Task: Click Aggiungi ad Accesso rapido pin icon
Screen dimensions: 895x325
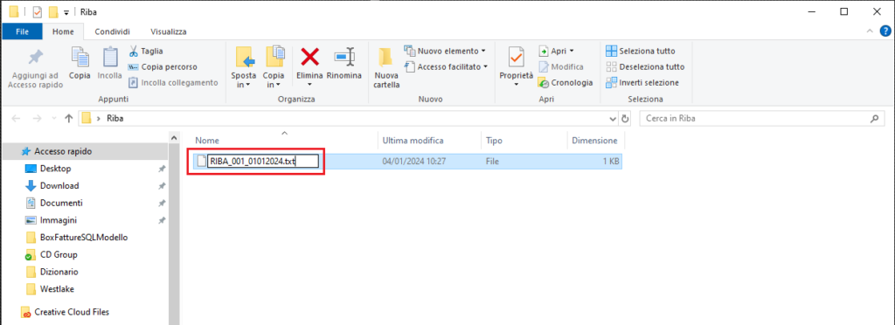Action: pos(35,59)
